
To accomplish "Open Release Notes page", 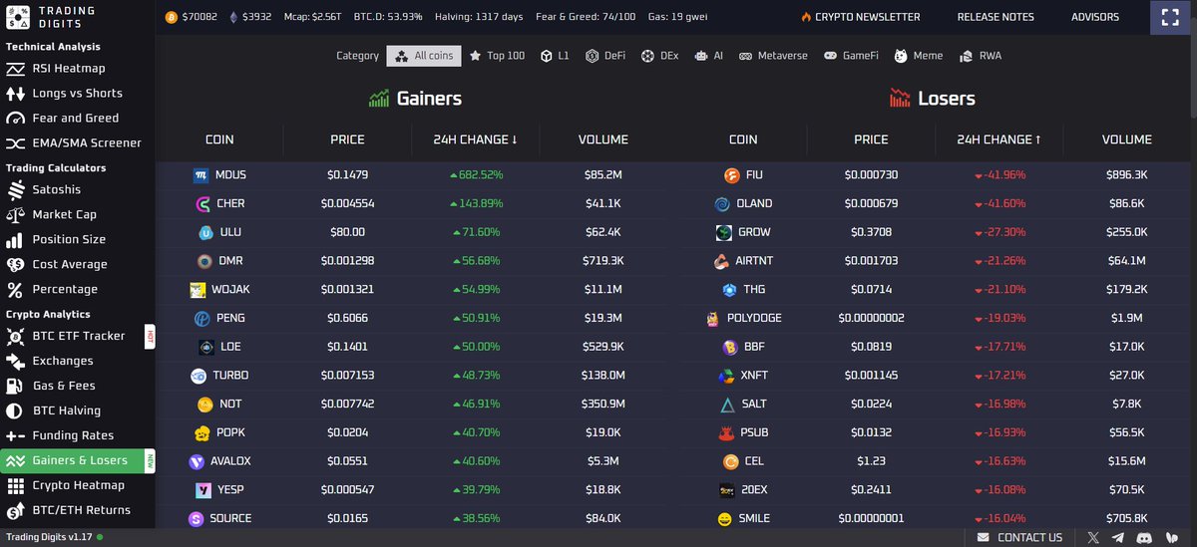I will [x=996, y=17].
